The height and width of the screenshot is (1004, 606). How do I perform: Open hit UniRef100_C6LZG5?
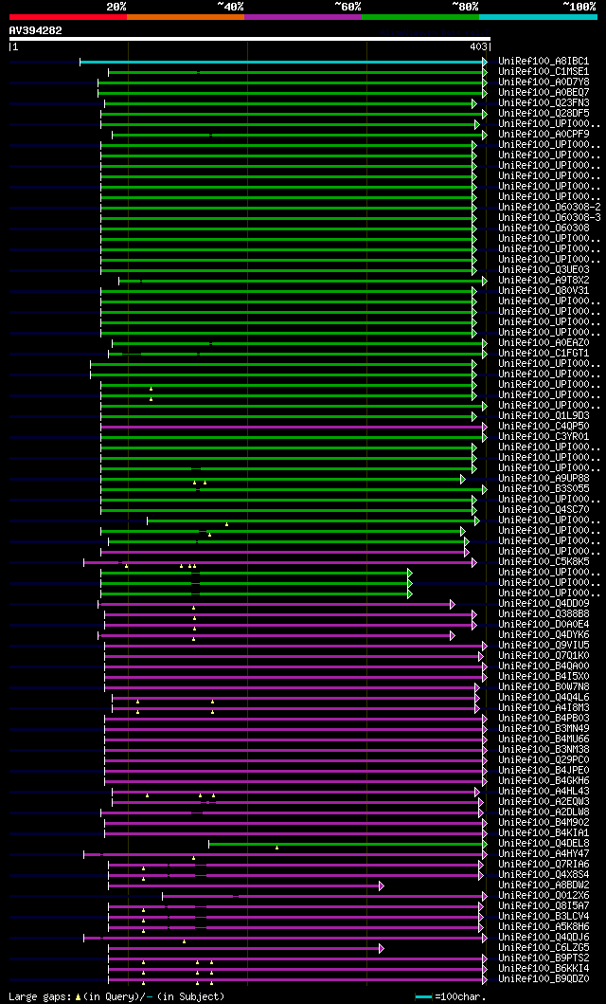544,948
